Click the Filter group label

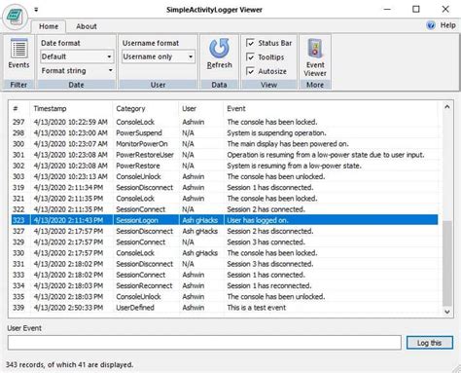18,85
